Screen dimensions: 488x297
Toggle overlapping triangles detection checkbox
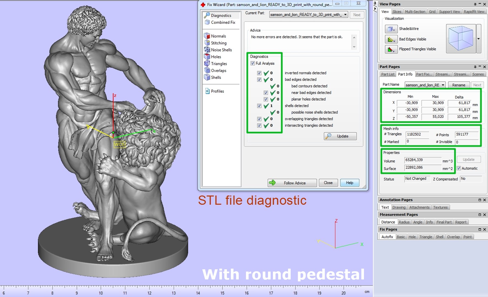coord(259,119)
